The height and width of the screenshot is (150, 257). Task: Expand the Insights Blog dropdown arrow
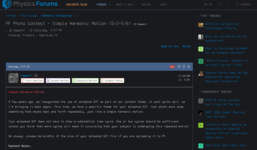(90, 5)
